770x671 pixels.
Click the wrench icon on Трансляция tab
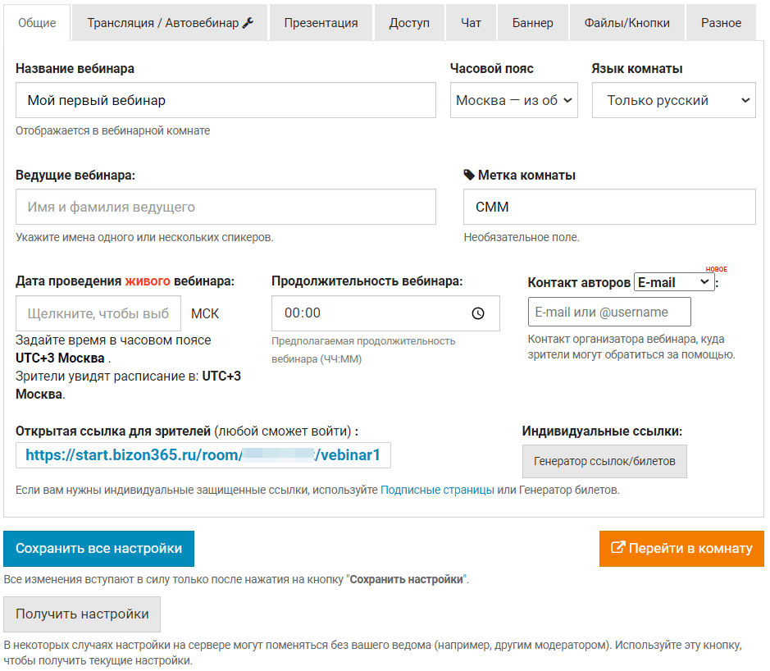248,23
